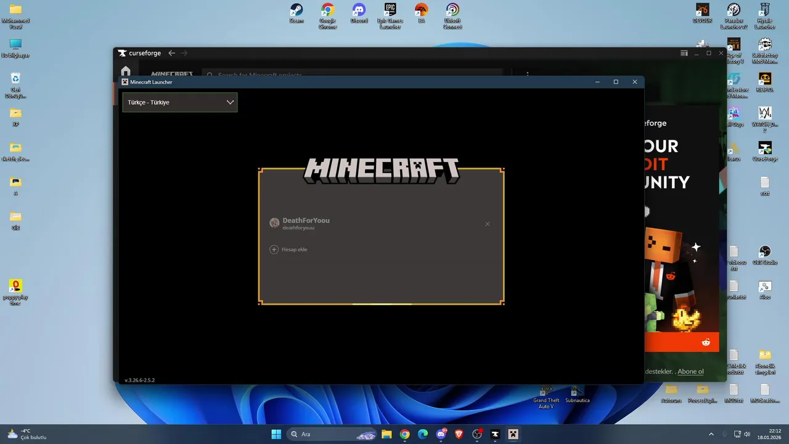The width and height of the screenshot is (789, 444).
Task: Select the Autoruns folder on desktop
Action: coord(671,393)
